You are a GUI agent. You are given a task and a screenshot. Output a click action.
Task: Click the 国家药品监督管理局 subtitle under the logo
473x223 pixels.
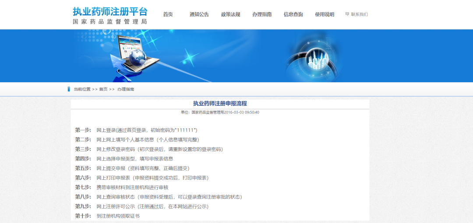pos(110,21)
